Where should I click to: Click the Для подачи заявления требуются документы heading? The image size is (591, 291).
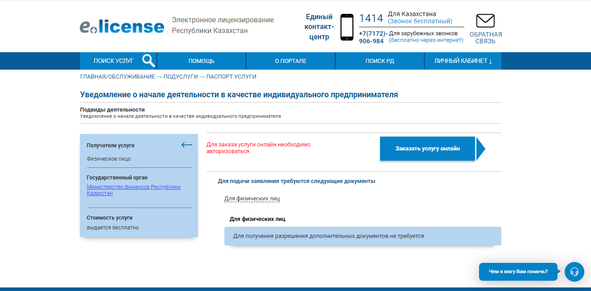(x=297, y=181)
